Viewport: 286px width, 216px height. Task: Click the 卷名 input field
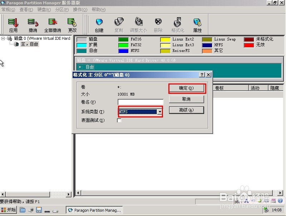[140, 102]
